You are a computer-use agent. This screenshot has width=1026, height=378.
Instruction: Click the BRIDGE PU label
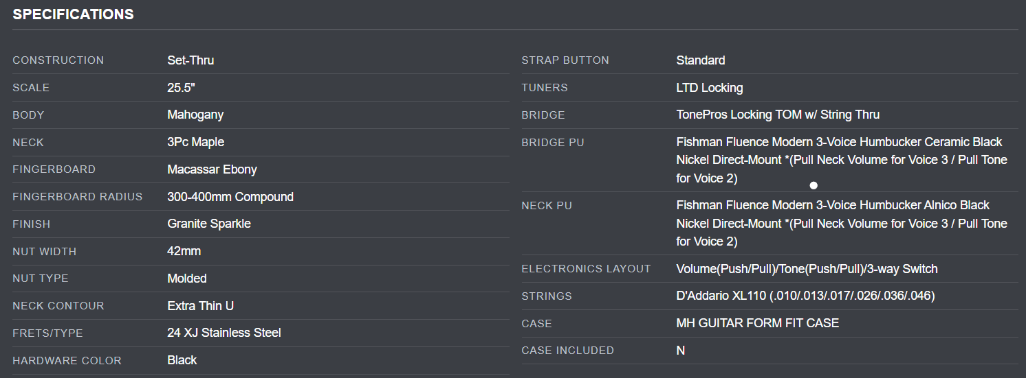(553, 143)
